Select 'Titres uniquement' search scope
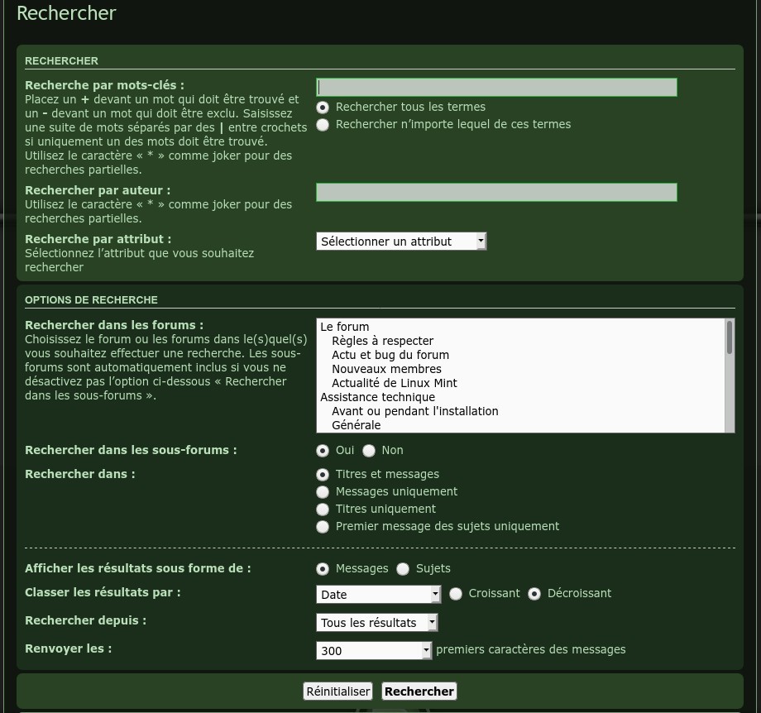The width and height of the screenshot is (761, 713). click(x=323, y=510)
